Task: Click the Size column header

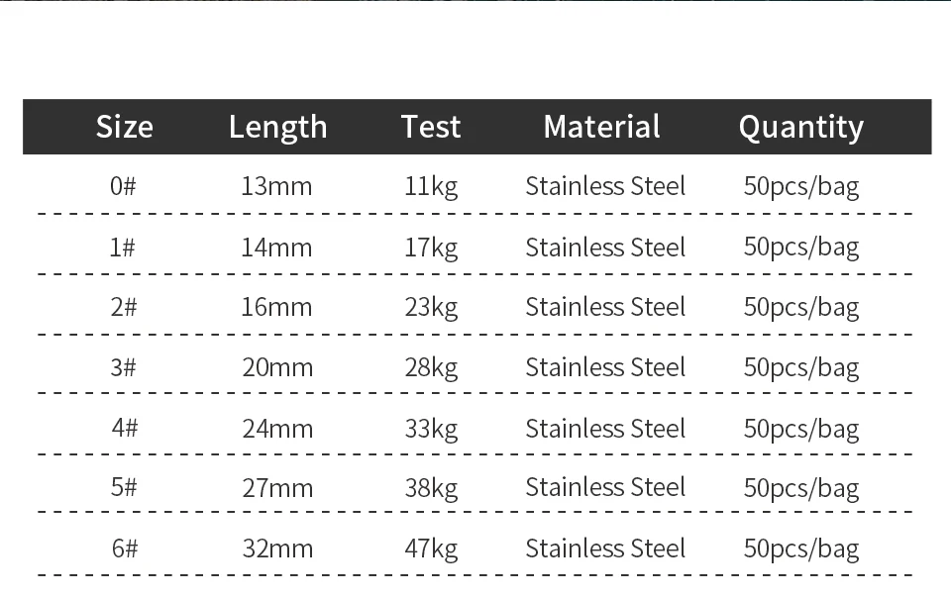Action: (x=125, y=127)
